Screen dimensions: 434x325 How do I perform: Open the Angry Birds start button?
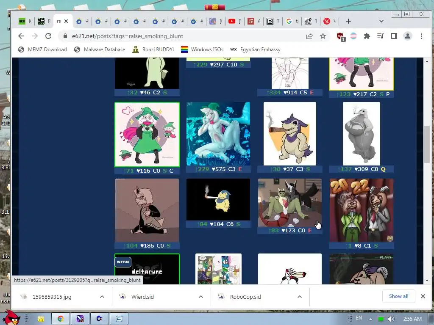click(11, 317)
